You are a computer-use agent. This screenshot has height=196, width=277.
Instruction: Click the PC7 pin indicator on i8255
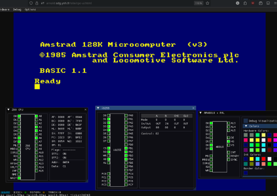126,185
